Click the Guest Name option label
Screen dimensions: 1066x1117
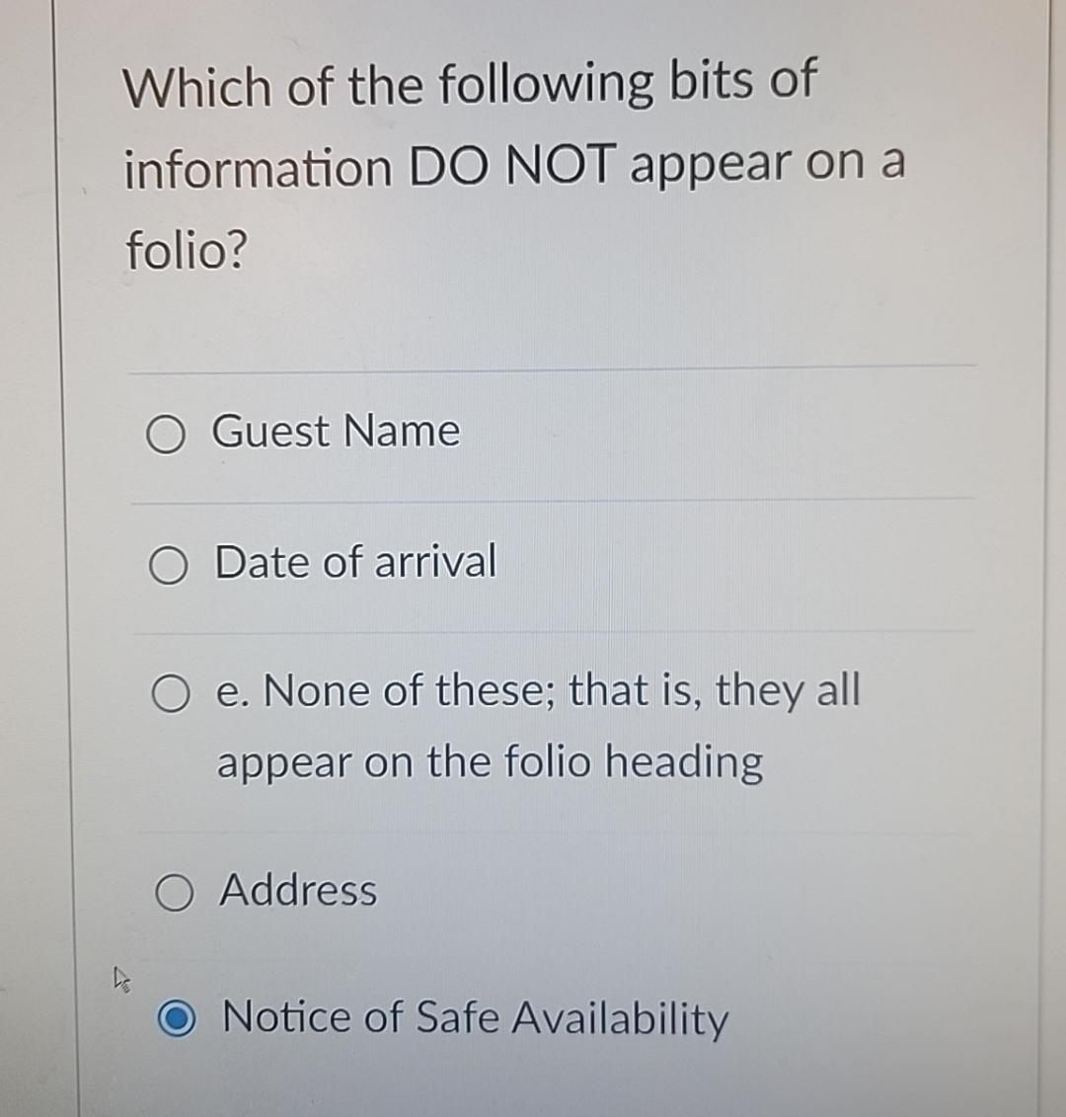(x=336, y=432)
